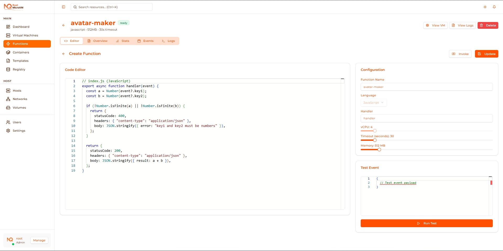Open application Settings from the sidebar

click(x=19, y=130)
